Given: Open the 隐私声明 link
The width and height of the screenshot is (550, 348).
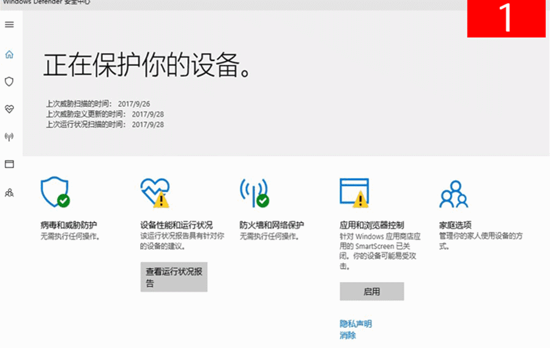Looking at the screenshot, I should 355,324.
